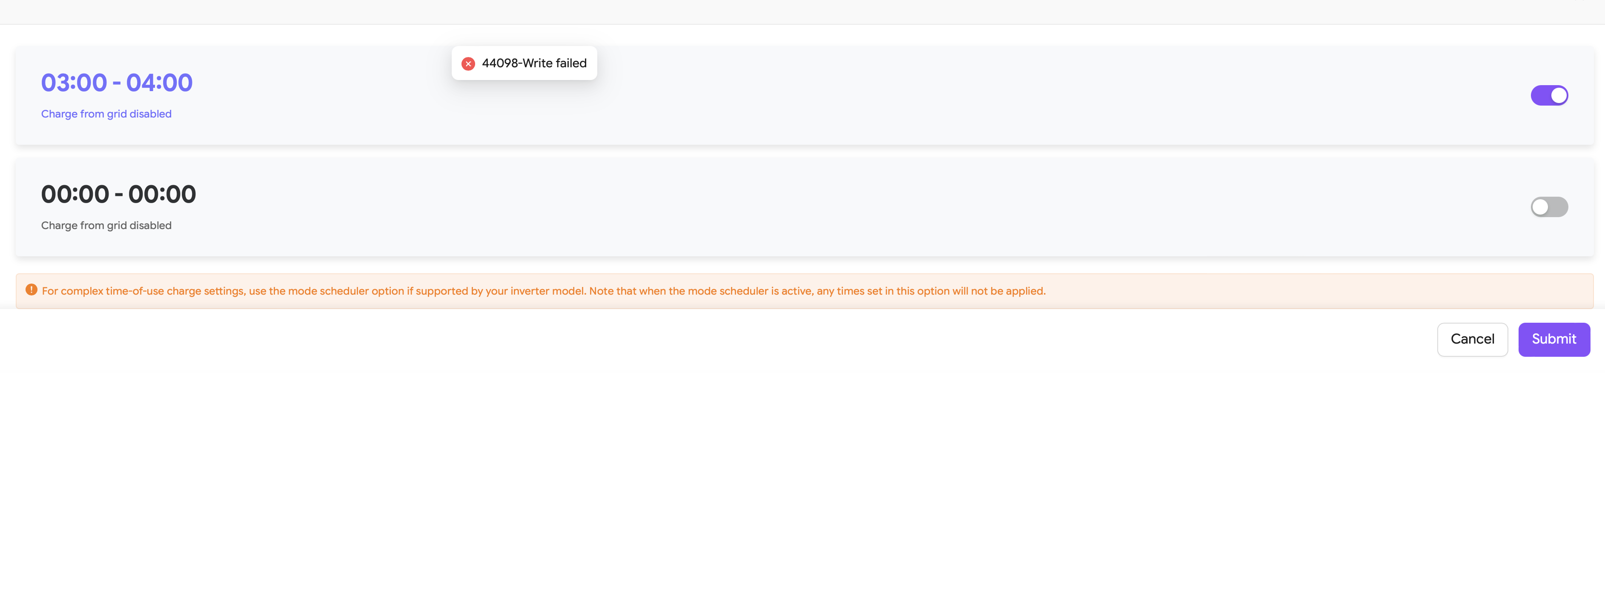Enable the 00:00 - 00:00 slot toggle
Screen dimensions: 1605x602
tap(1549, 207)
